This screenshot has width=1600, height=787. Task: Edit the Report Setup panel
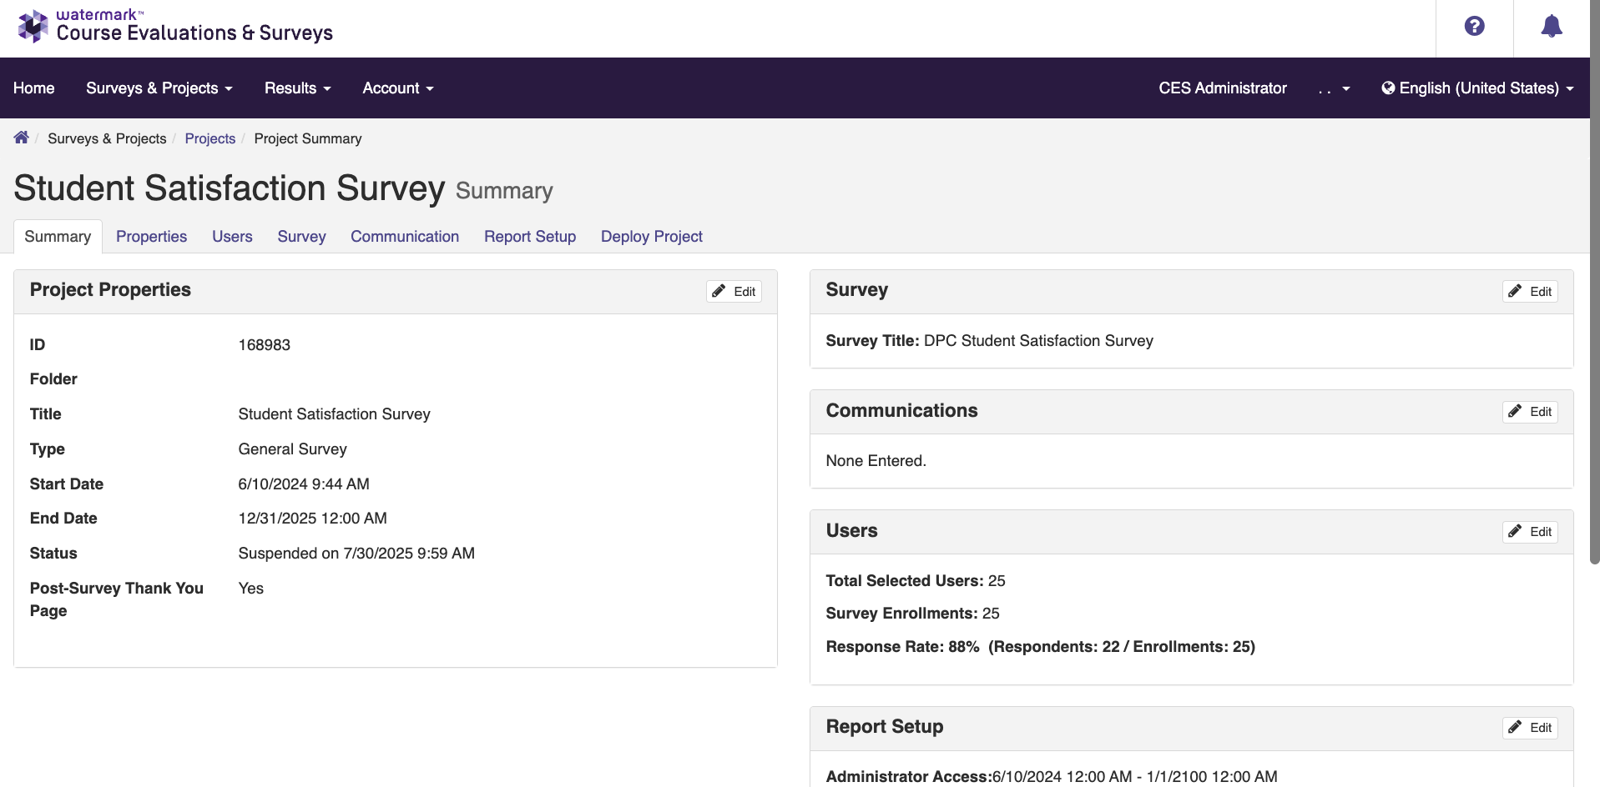pos(1530,727)
